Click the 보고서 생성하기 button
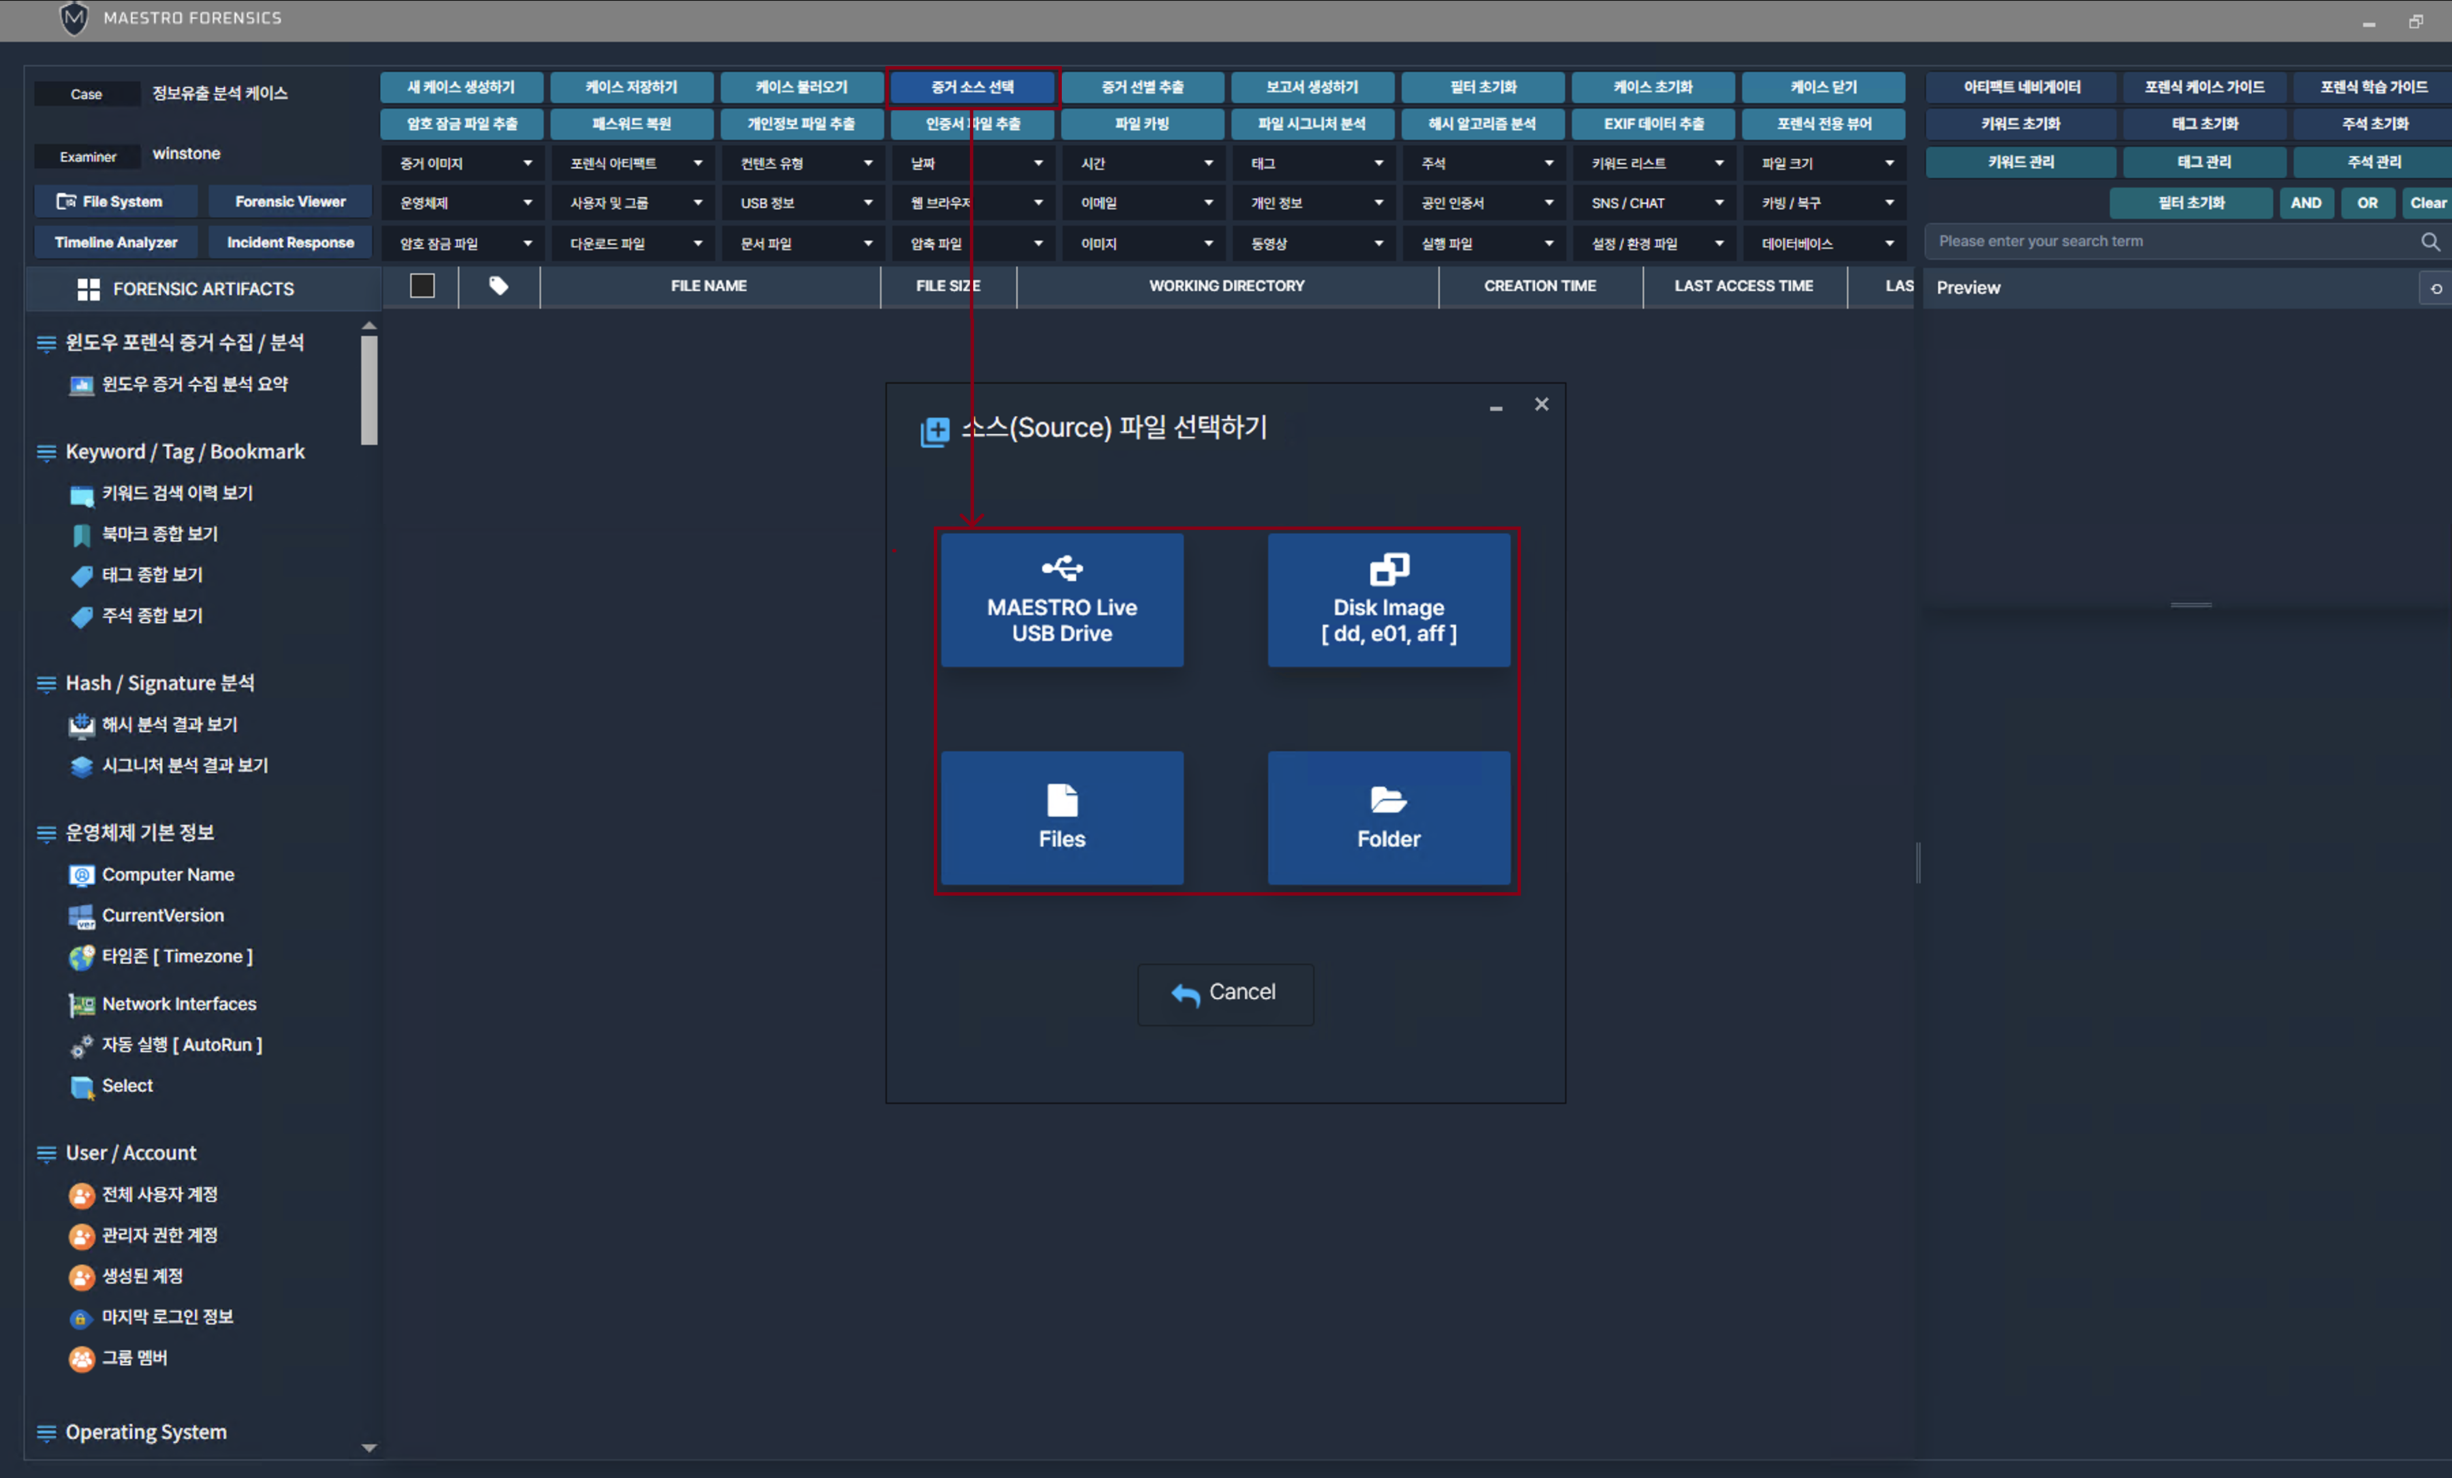Screen dimensions: 2452x1478 tap(1312, 87)
